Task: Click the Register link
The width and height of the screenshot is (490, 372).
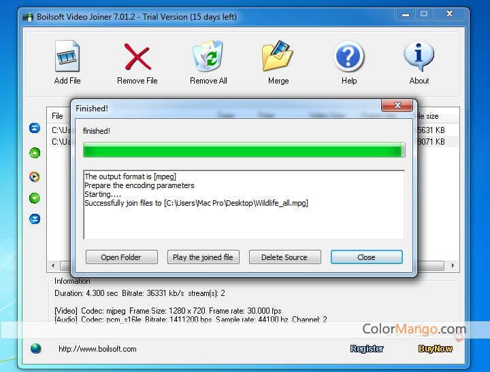Action: (x=367, y=349)
